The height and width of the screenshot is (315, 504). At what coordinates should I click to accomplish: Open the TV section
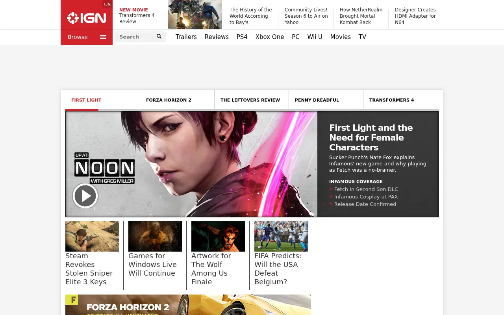pos(362,37)
